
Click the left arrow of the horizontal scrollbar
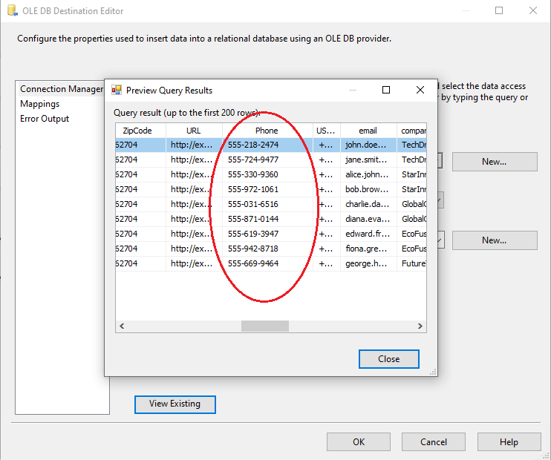(x=121, y=326)
